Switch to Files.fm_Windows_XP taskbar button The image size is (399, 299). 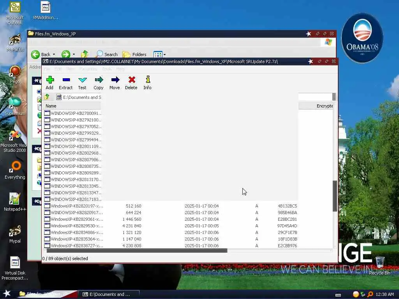tap(47, 294)
